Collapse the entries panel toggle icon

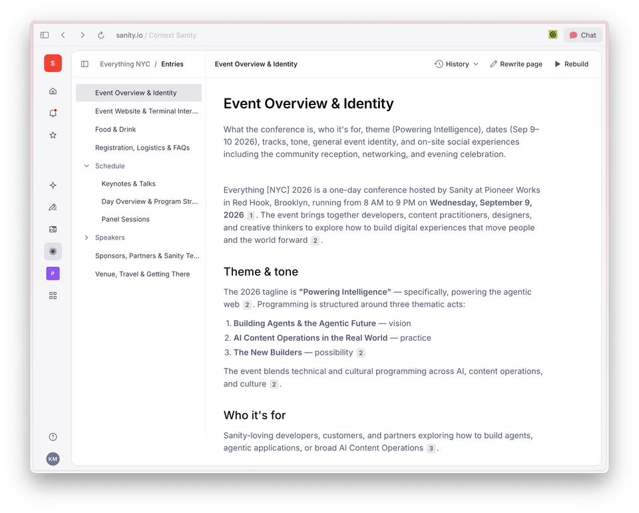tap(85, 64)
